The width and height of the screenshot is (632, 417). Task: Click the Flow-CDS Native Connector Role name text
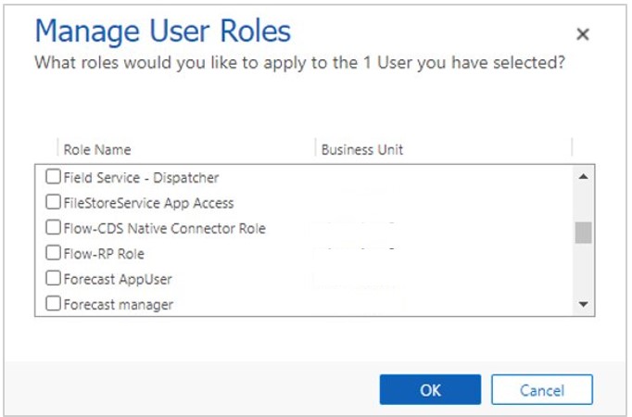pyautogui.click(x=164, y=228)
